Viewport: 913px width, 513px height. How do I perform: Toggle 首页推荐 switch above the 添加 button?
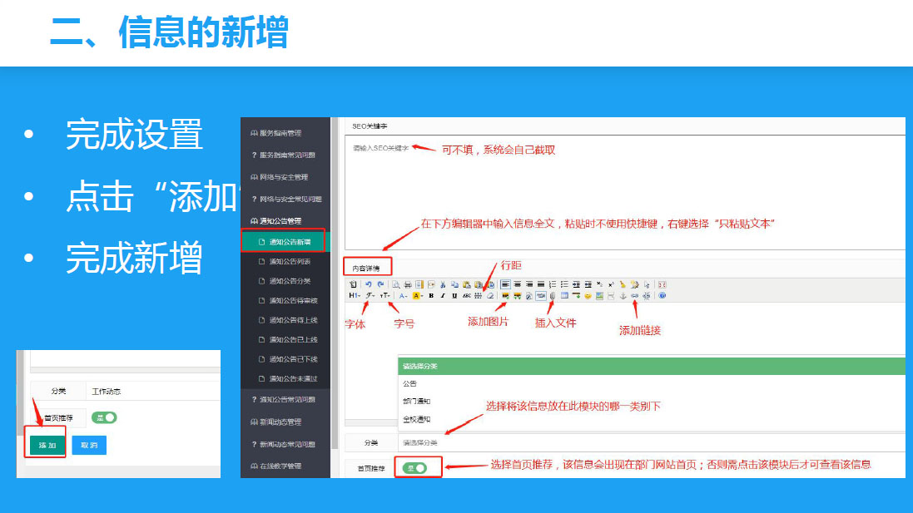click(x=104, y=417)
